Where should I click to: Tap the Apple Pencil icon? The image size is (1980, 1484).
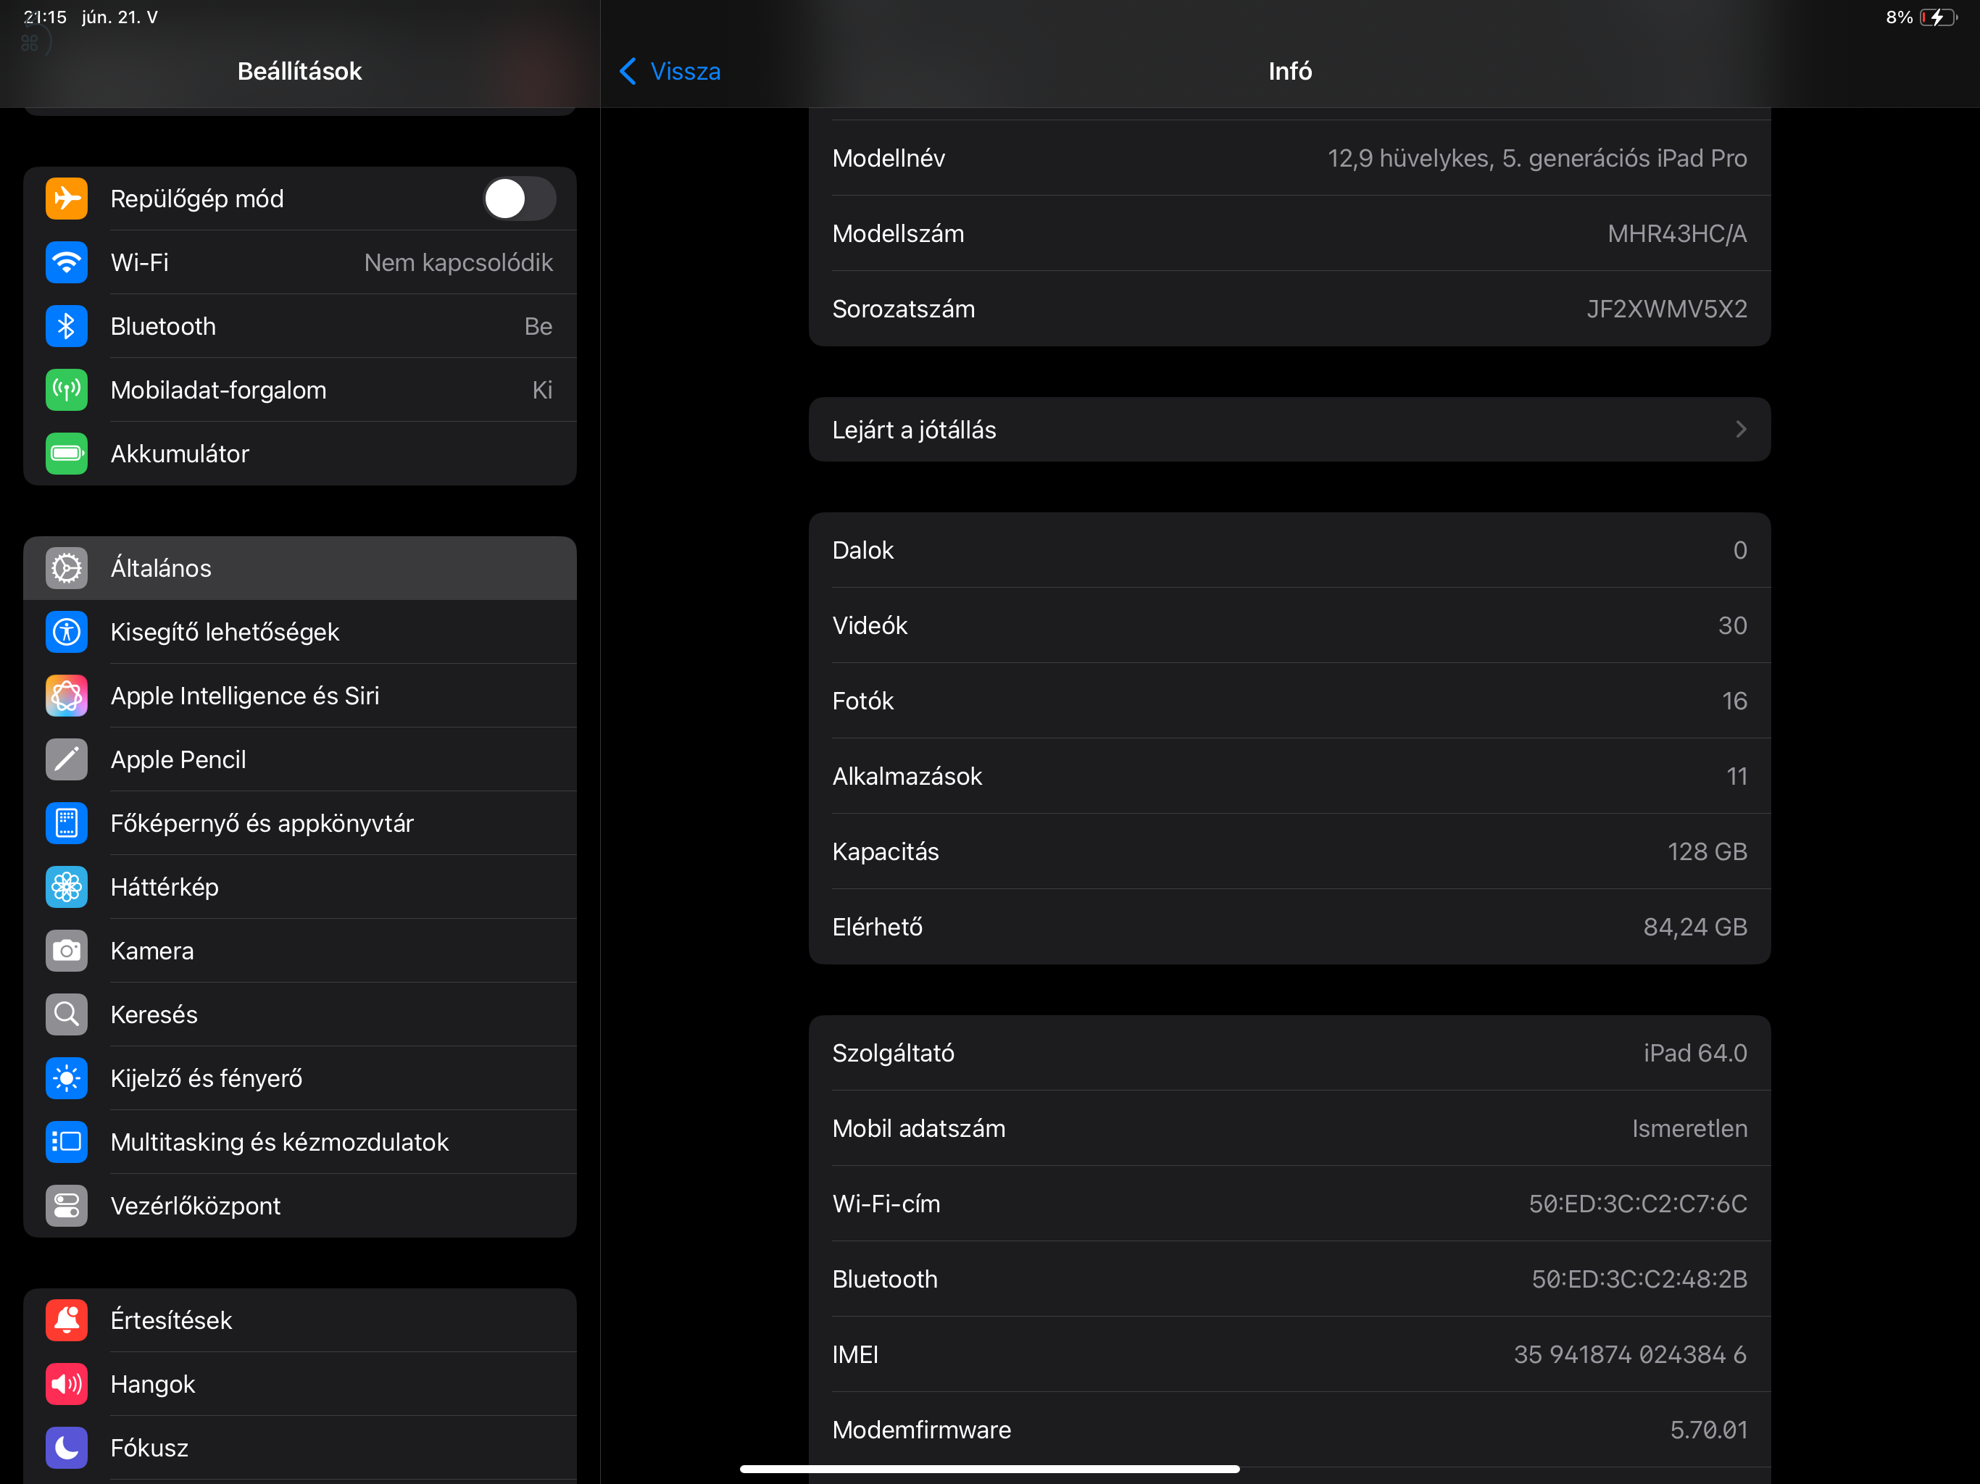tap(66, 760)
